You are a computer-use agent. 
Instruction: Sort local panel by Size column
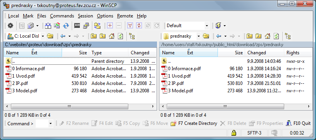click(76, 53)
